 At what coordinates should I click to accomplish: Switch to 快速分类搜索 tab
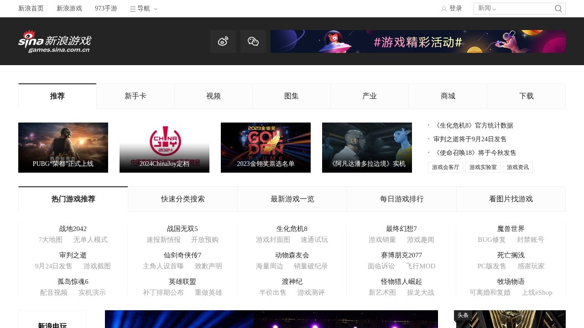click(183, 199)
